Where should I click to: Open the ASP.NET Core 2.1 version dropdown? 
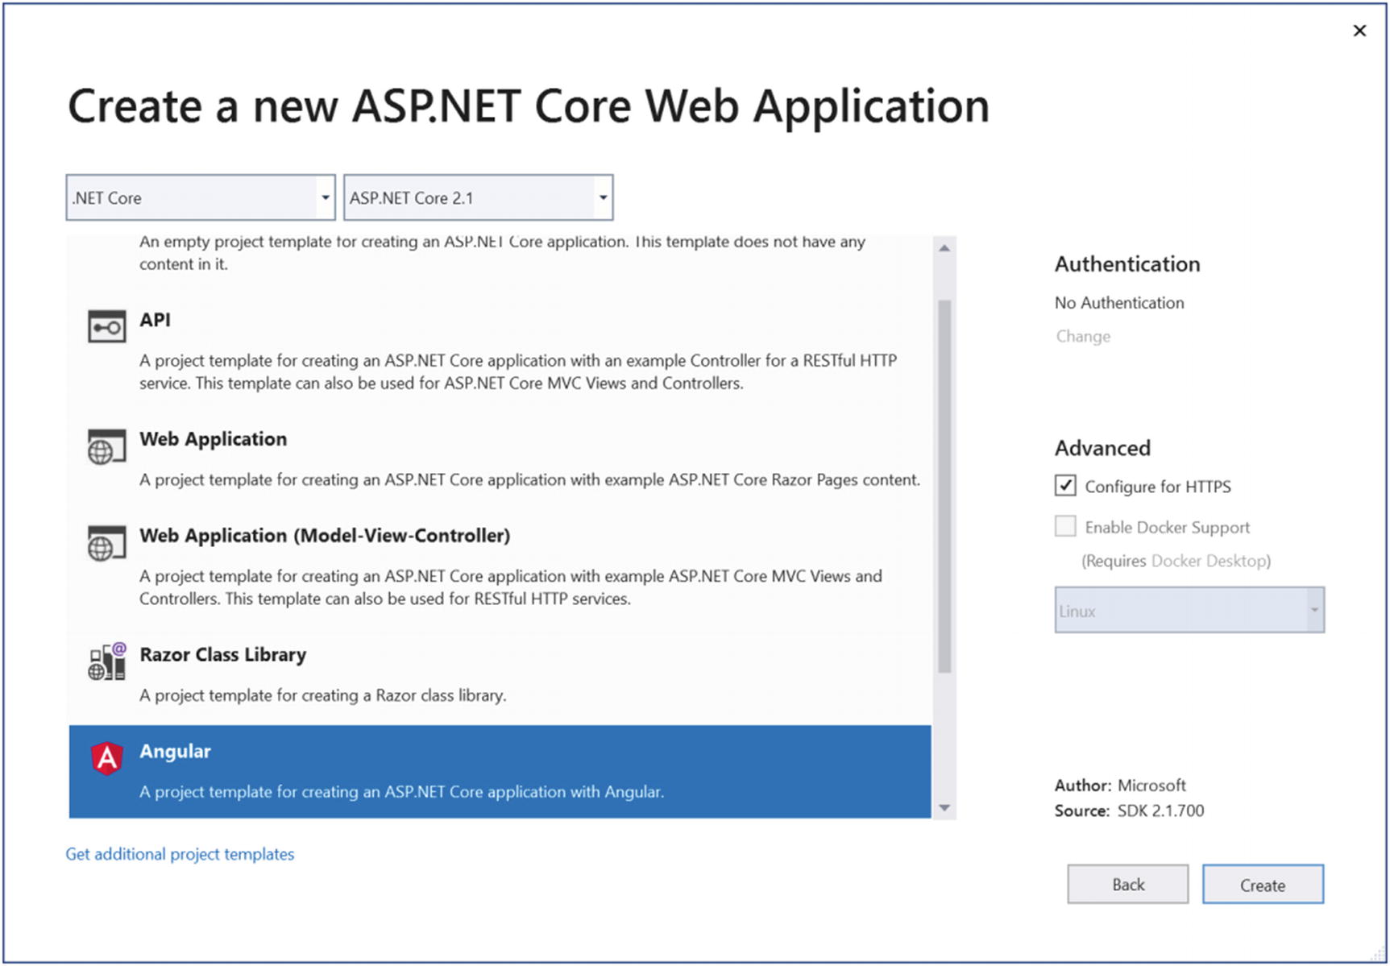pyautogui.click(x=478, y=197)
